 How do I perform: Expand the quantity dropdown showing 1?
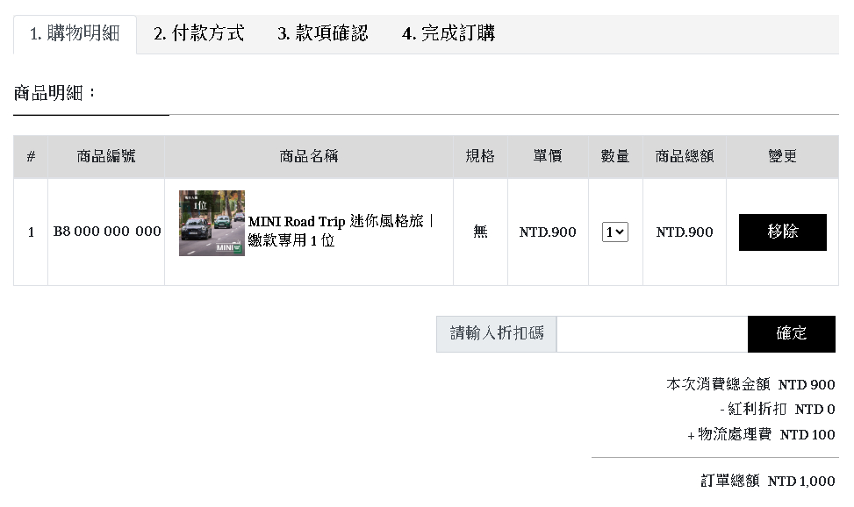614,232
